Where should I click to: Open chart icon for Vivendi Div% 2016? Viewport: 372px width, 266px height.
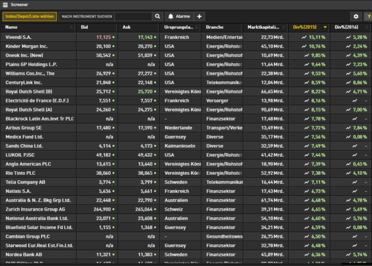click(348, 37)
